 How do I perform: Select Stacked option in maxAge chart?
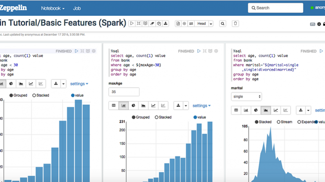pyautogui.click(x=163, y=117)
